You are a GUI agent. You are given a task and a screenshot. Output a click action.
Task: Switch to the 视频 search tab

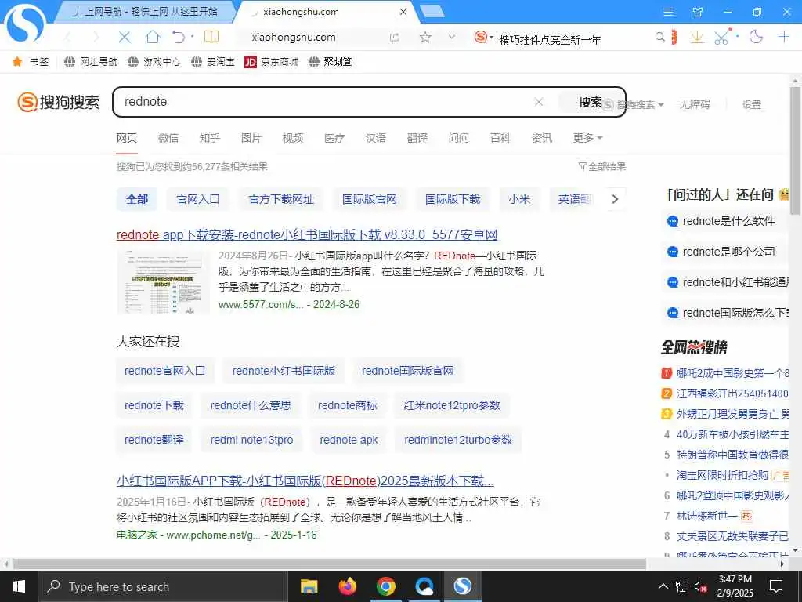[x=293, y=138]
